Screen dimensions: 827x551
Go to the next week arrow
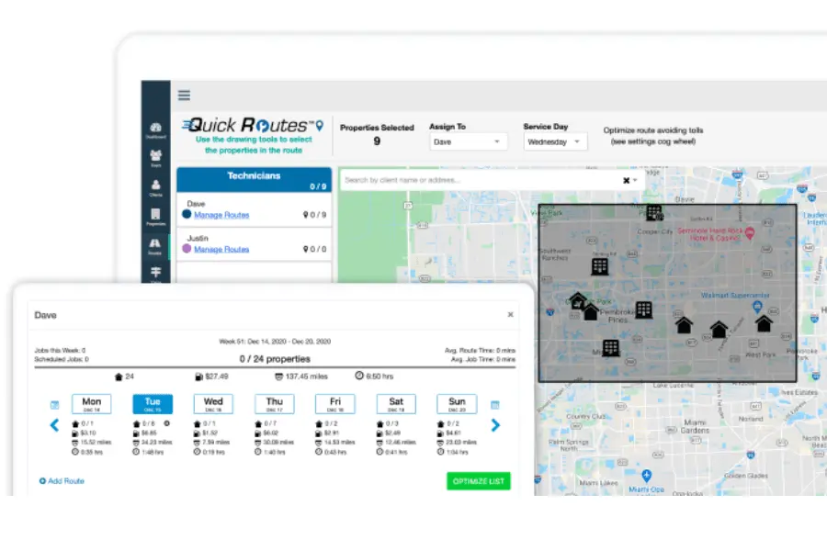pos(495,425)
